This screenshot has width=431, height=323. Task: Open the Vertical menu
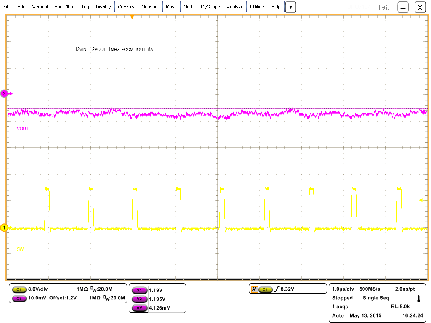40,7
